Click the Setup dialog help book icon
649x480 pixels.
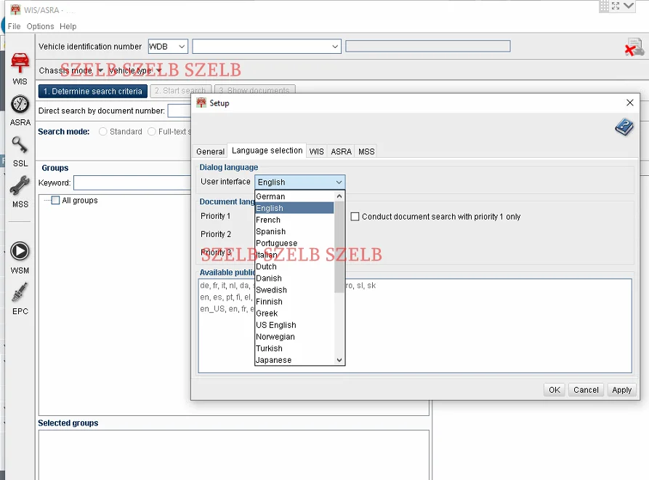624,127
